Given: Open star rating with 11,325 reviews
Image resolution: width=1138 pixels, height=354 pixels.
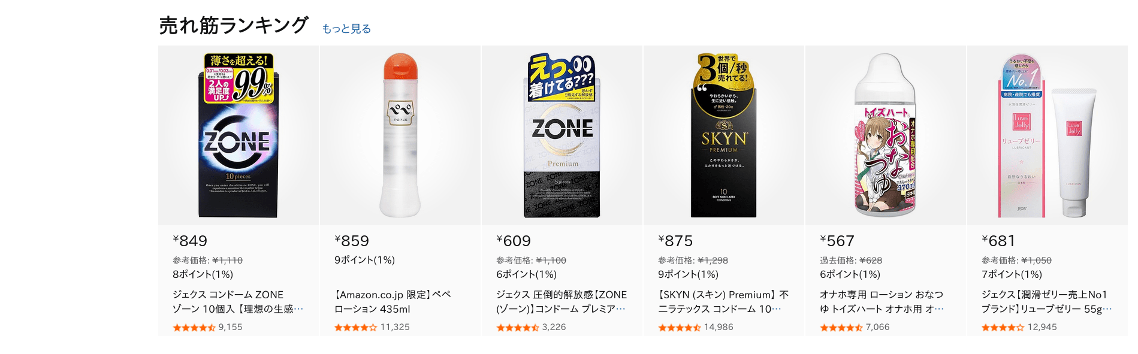Looking at the screenshot, I should pos(355,328).
